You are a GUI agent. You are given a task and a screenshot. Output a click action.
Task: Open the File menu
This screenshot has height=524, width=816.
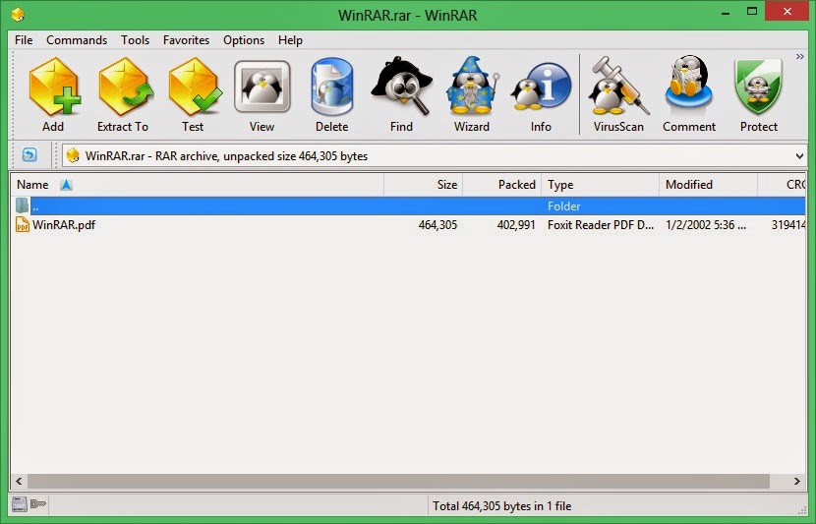[24, 40]
